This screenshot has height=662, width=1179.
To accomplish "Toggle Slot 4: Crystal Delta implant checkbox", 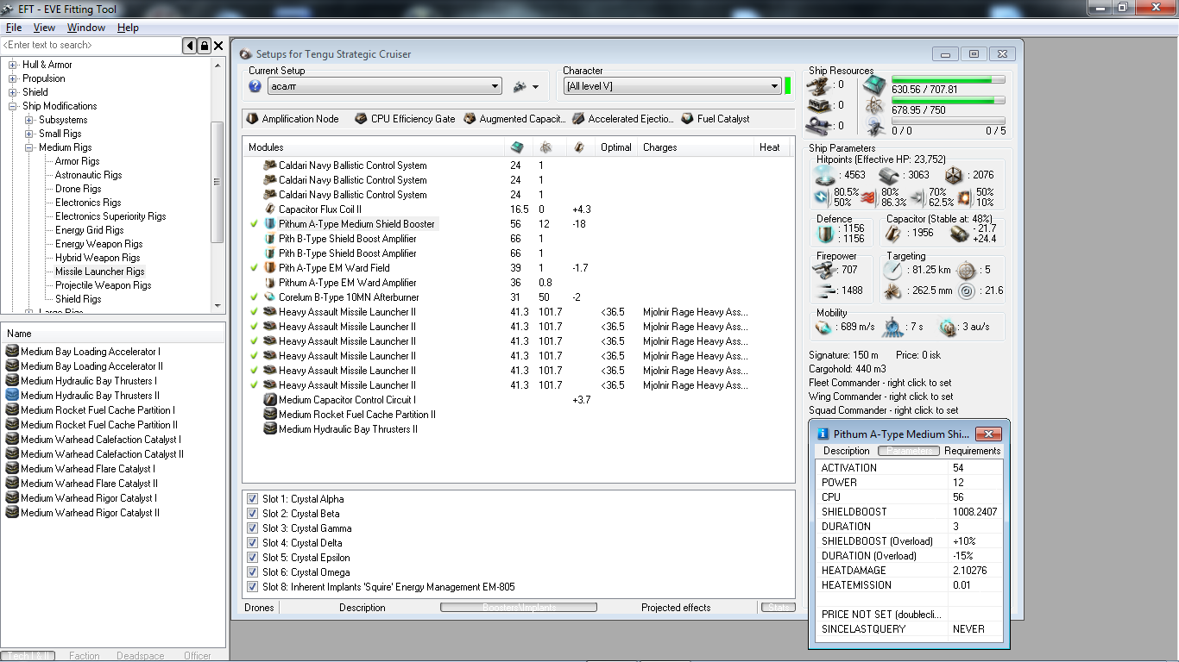I will tap(252, 543).
